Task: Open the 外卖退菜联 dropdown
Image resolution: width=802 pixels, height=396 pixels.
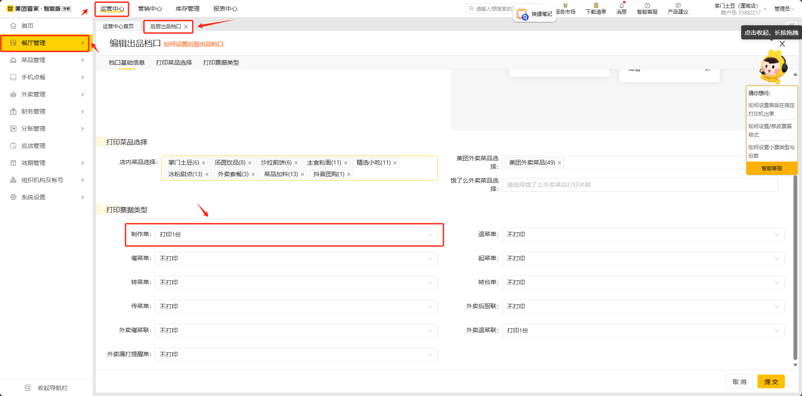Action: coord(643,330)
